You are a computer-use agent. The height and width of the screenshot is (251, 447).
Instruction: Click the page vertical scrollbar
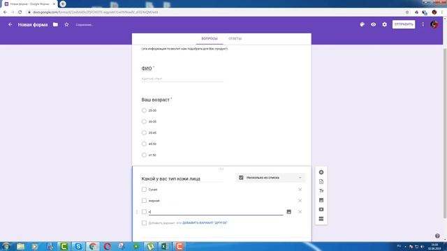(445, 134)
